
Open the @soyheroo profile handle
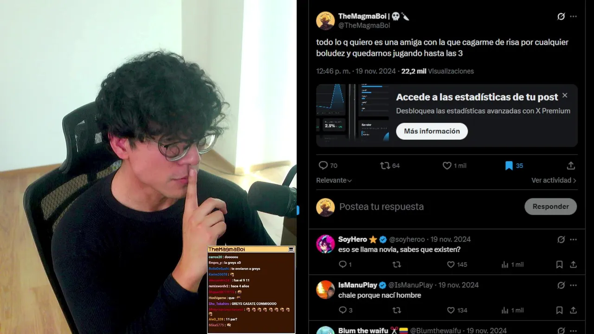click(407, 239)
